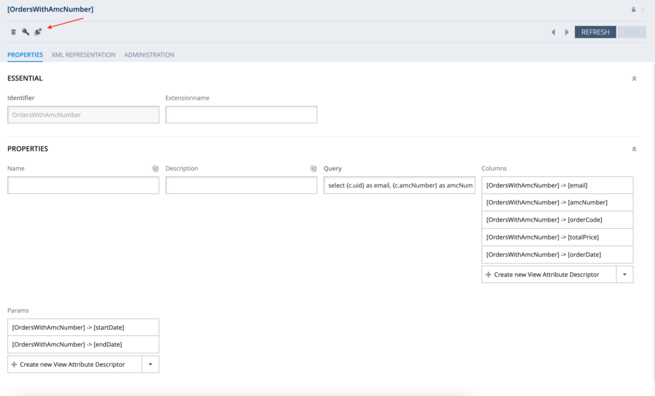
Task: Switch to XML Representation tab
Action: tap(83, 55)
